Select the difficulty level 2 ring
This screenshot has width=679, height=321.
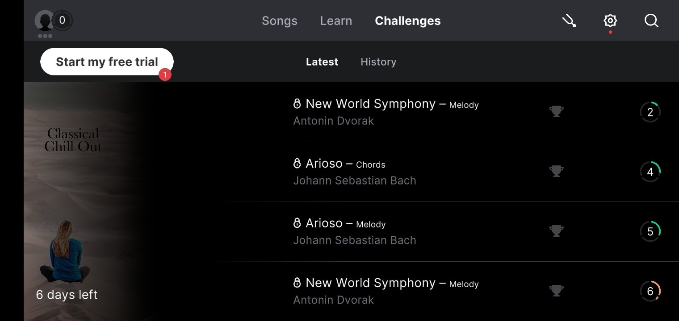click(x=650, y=112)
